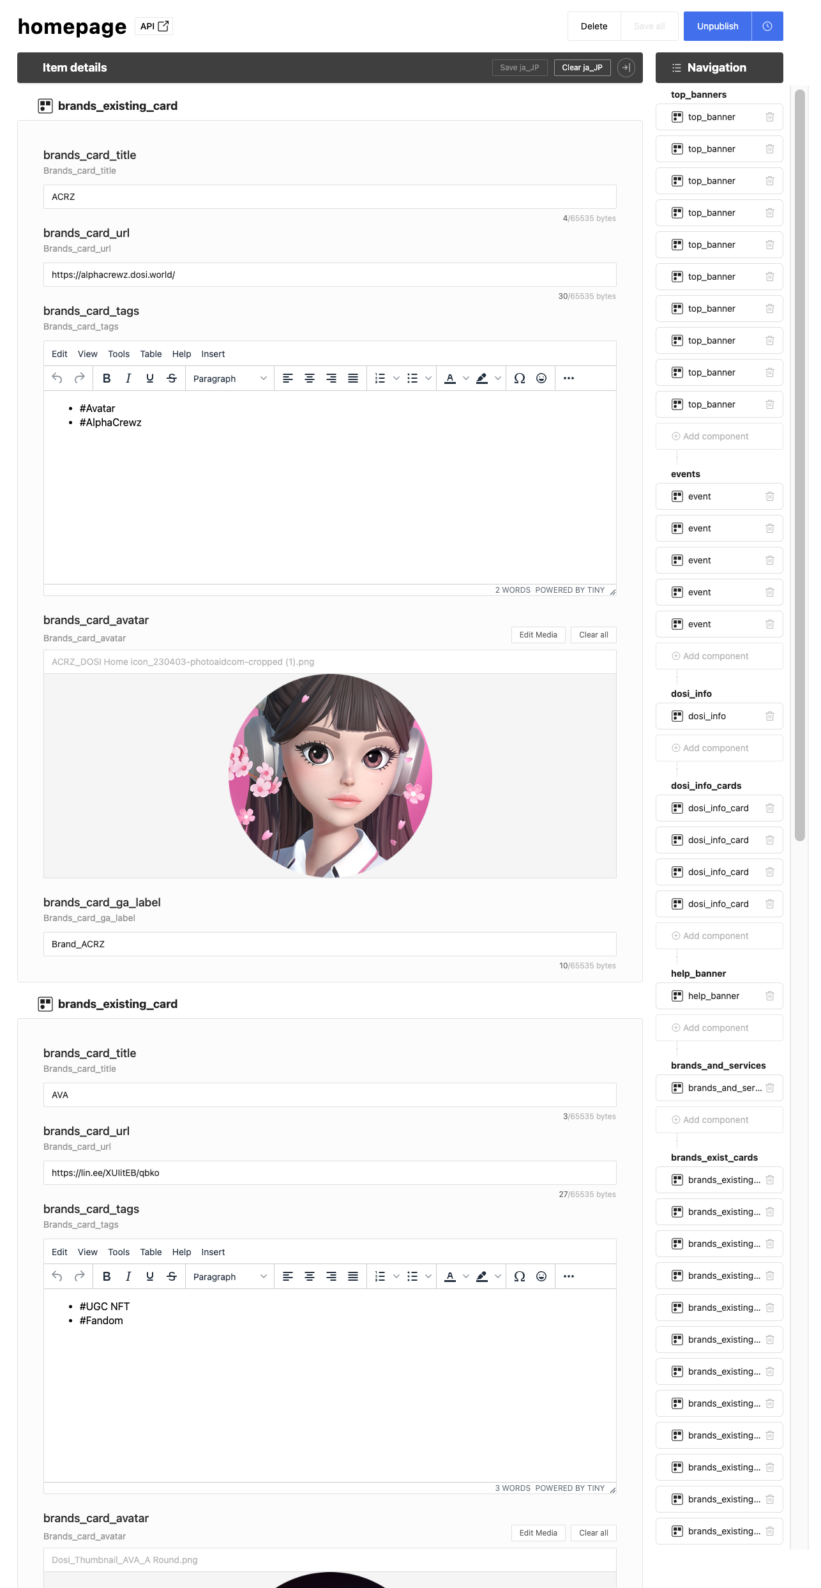This screenshot has width=821, height=1588.
Task: Show more toolbar options in AVA editor
Action: [x=569, y=1276]
